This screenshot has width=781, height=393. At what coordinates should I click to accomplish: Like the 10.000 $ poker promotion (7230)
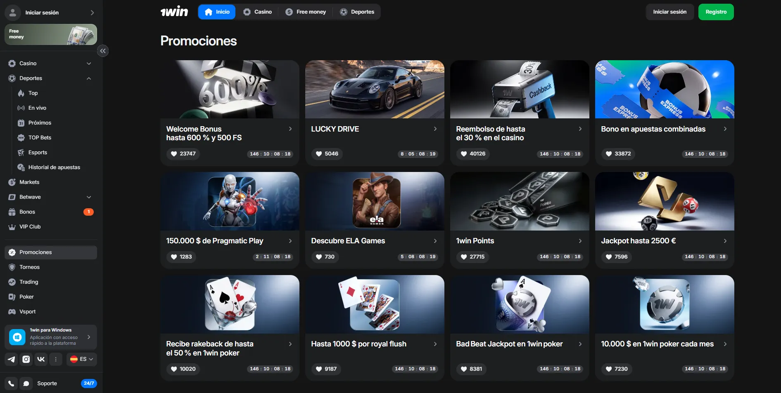coord(616,369)
